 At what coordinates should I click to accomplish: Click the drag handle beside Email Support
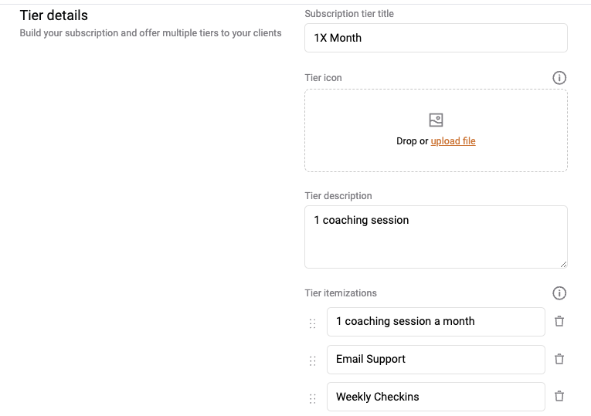[312, 361]
